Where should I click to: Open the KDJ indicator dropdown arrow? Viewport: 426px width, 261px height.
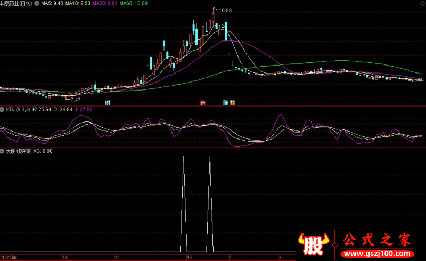click(3, 109)
